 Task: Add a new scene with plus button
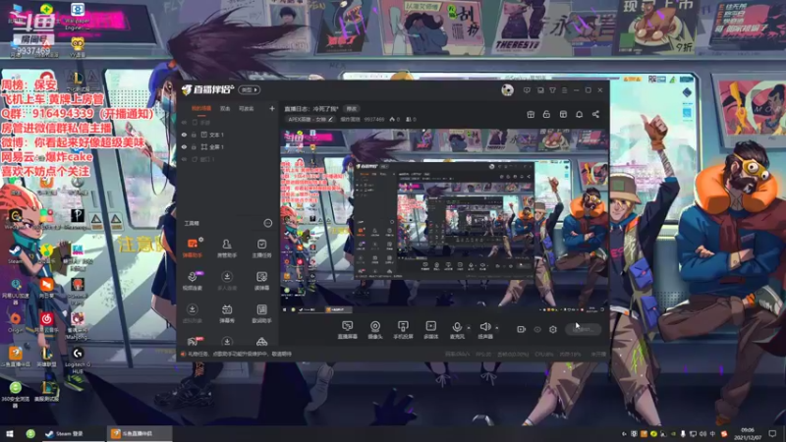pos(272,108)
